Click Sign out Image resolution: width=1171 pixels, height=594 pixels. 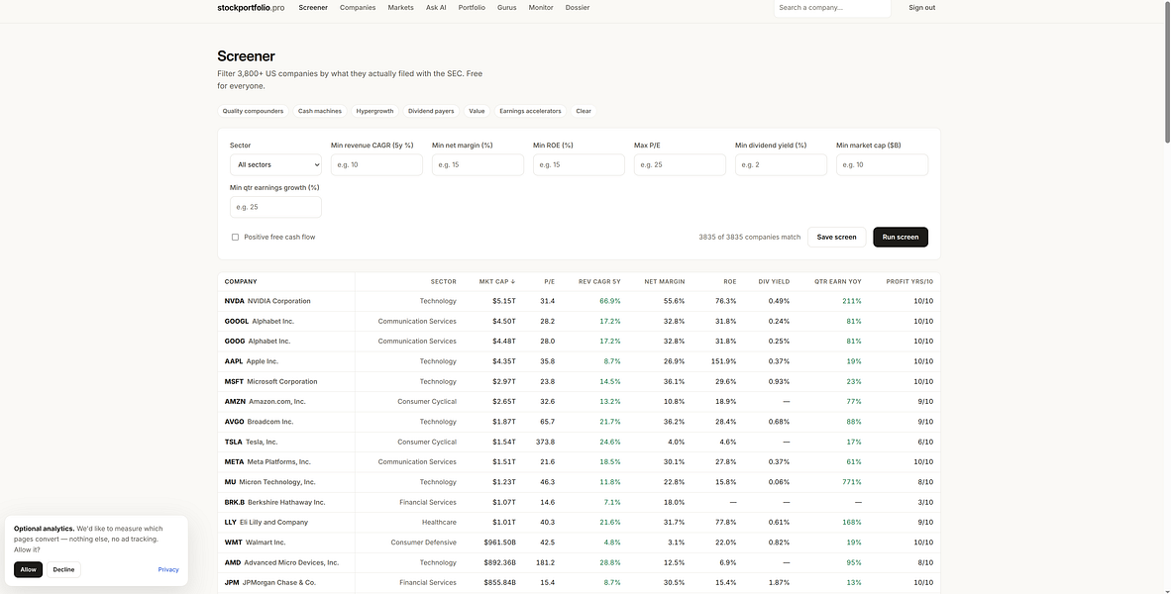click(x=921, y=8)
